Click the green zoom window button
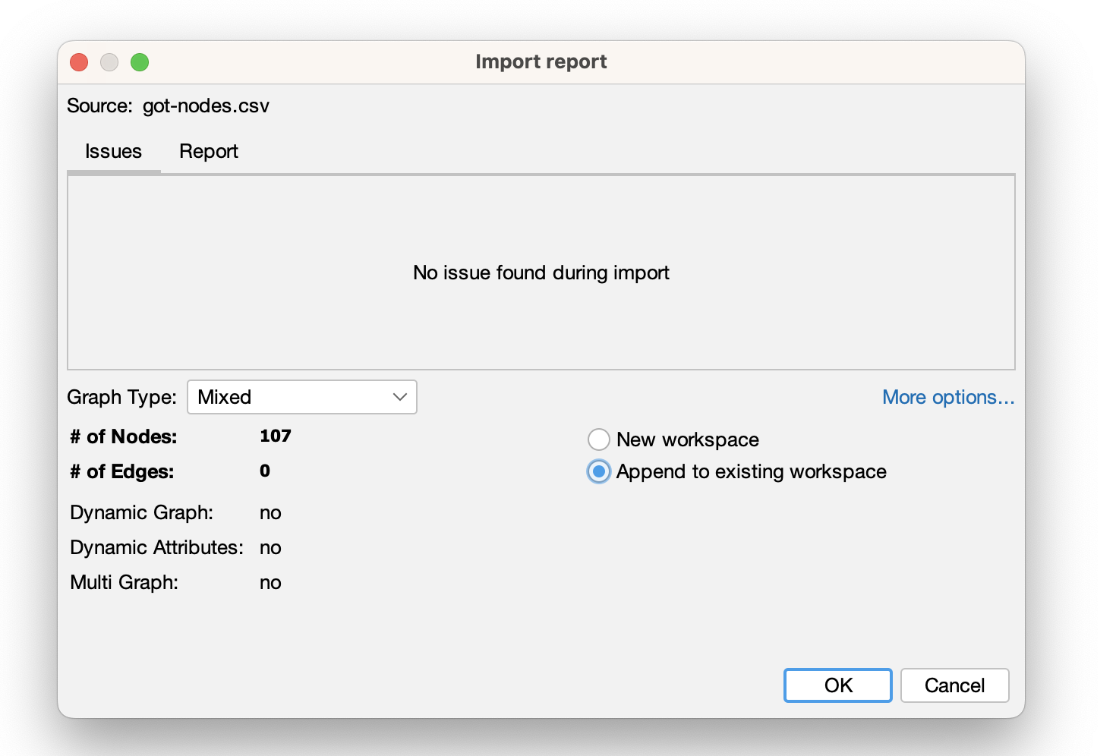This screenshot has width=1116, height=756. coord(140,62)
